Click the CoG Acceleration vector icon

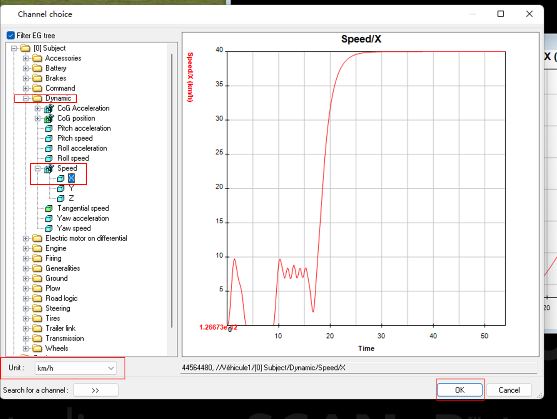pos(49,108)
